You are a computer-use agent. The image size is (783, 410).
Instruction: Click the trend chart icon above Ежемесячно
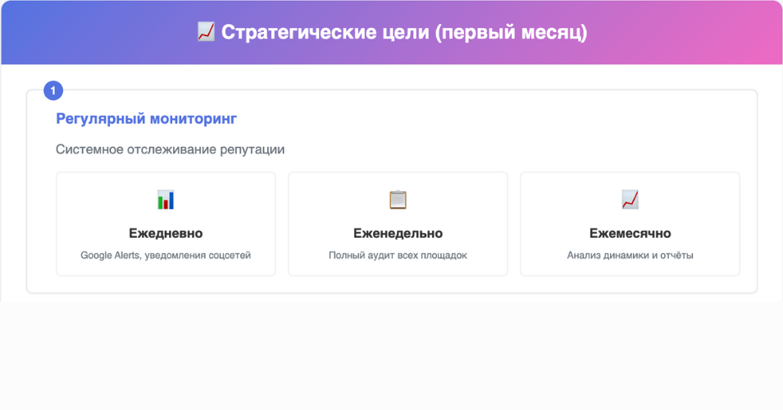coord(630,200)
